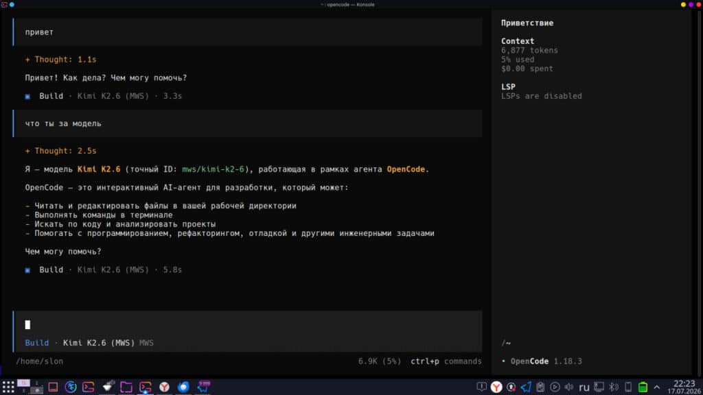
Task: Open the white bird icon in taskbar
Action: (108, 387)
